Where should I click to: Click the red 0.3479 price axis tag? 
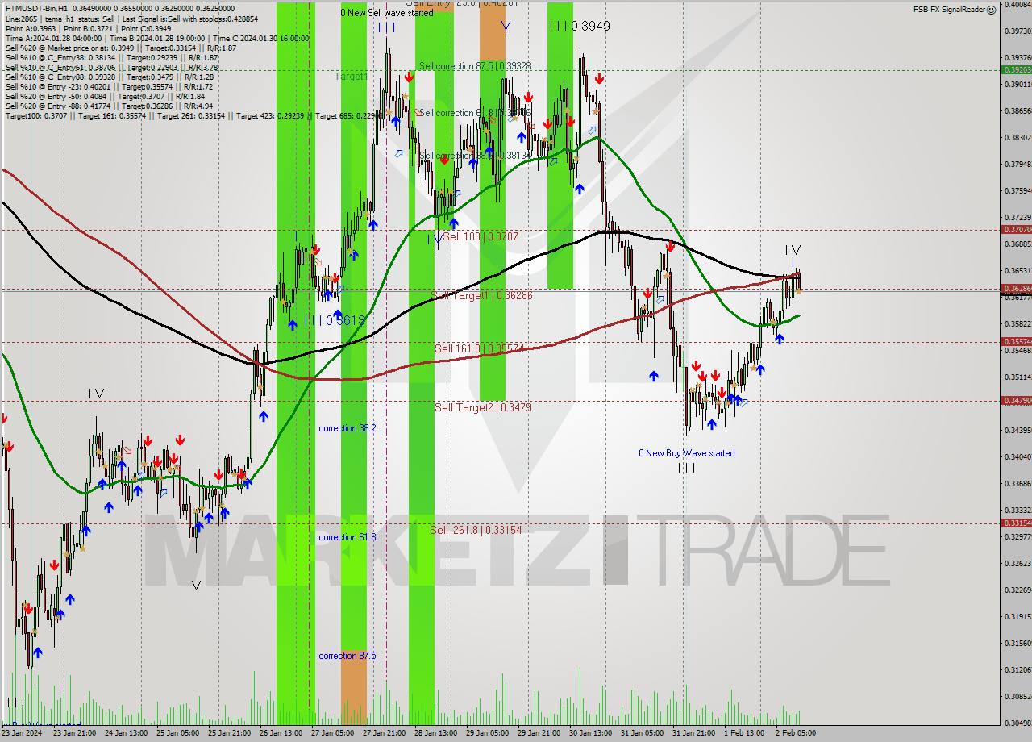click(x=1016, y=400)
